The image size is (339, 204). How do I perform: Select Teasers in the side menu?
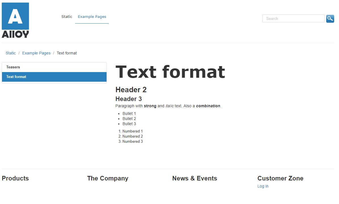tap(13, 67)
